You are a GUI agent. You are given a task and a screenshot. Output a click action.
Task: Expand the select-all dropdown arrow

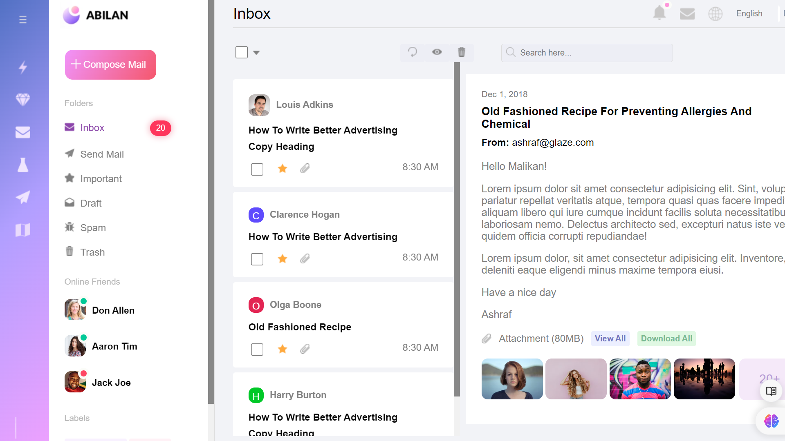click(x=256, y=53)
